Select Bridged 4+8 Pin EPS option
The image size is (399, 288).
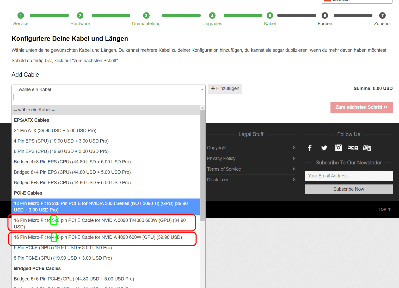[x=106, y=162]
